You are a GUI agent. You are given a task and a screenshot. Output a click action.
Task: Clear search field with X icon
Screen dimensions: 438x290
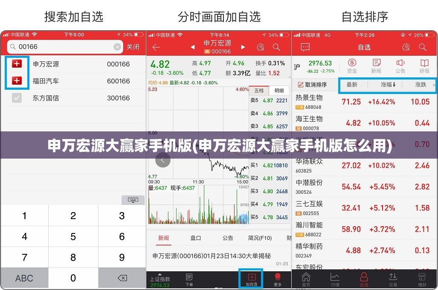(x=117, y=47)
